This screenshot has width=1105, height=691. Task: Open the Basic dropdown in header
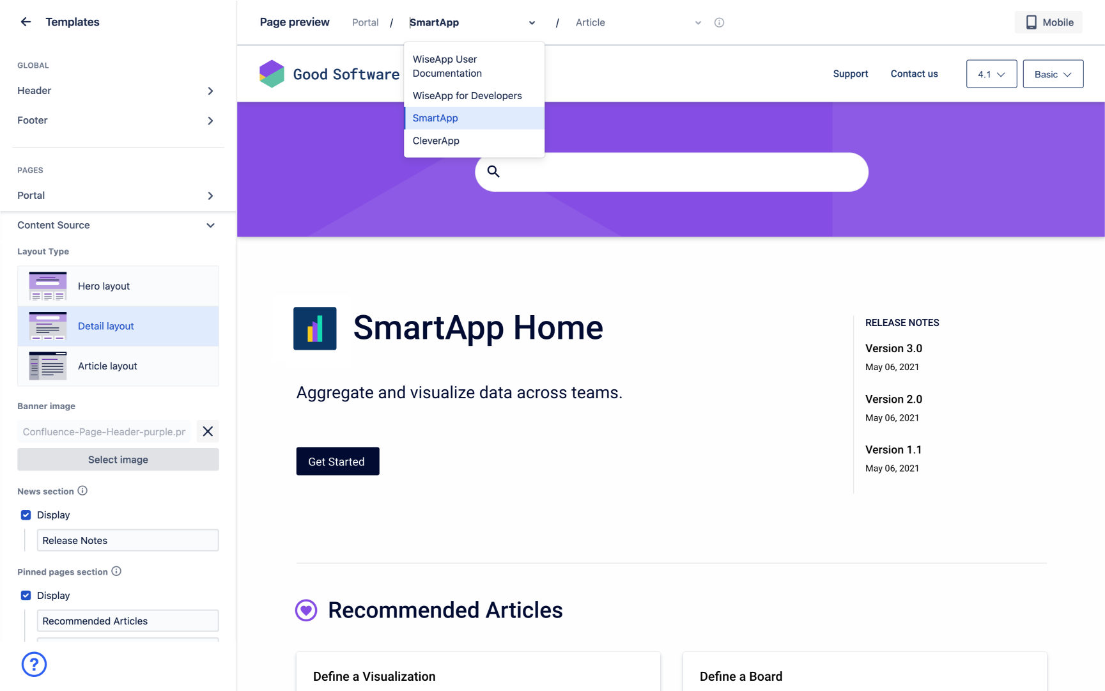[1053, 74]
